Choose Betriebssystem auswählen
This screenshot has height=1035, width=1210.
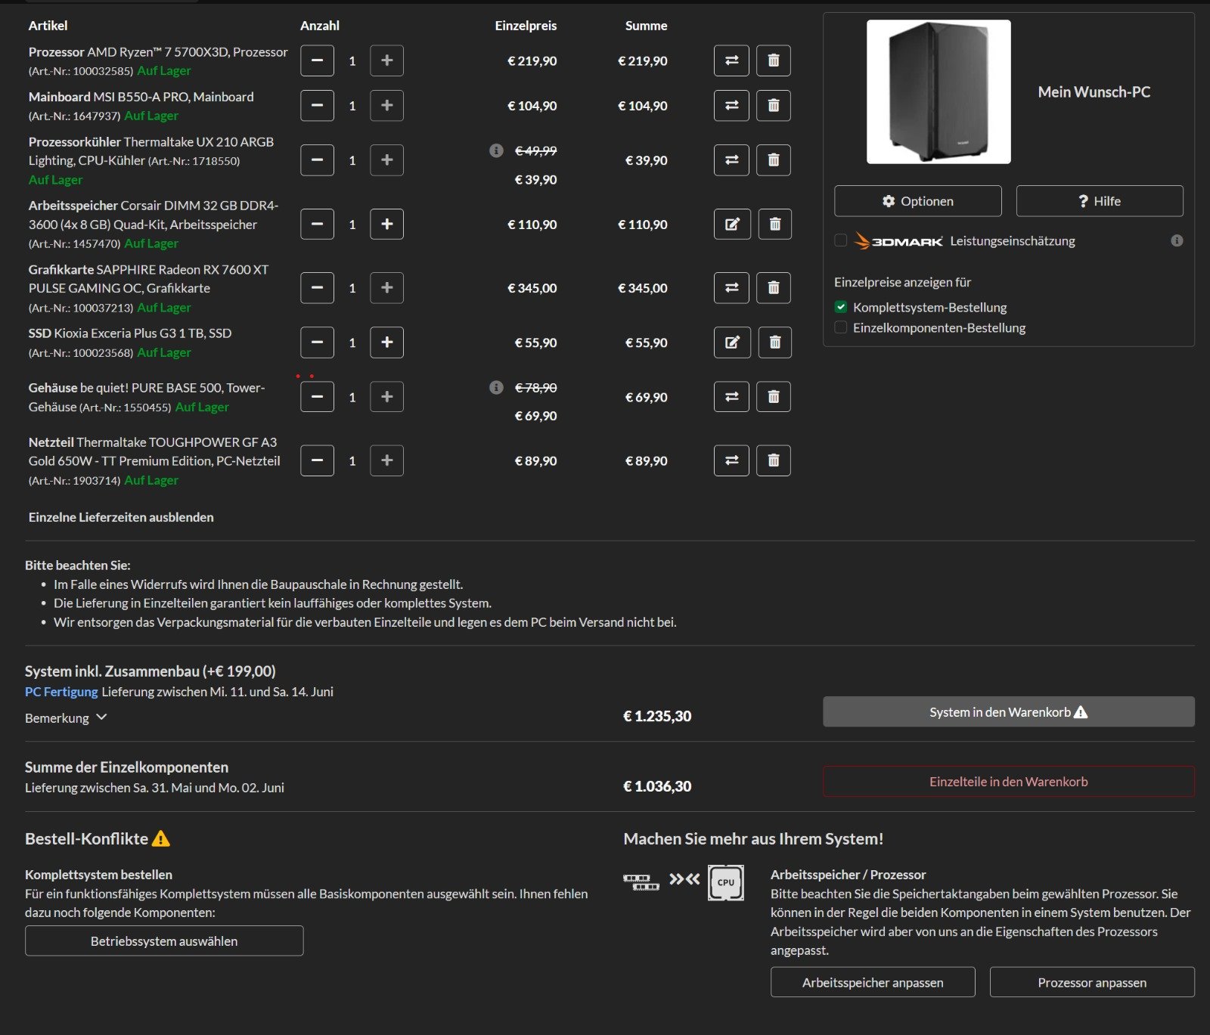(164, 941)
